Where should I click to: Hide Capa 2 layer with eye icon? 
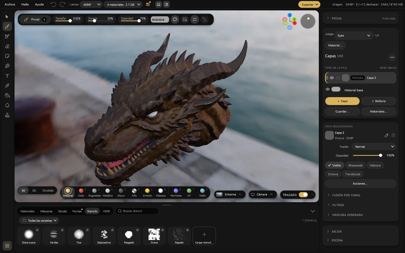332,78
